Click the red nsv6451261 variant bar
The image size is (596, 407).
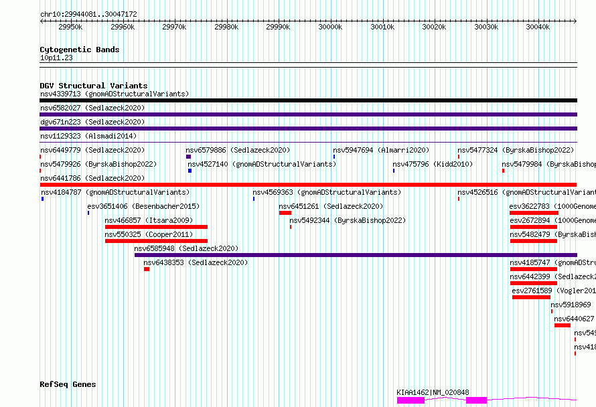click(x=285, y=213)
